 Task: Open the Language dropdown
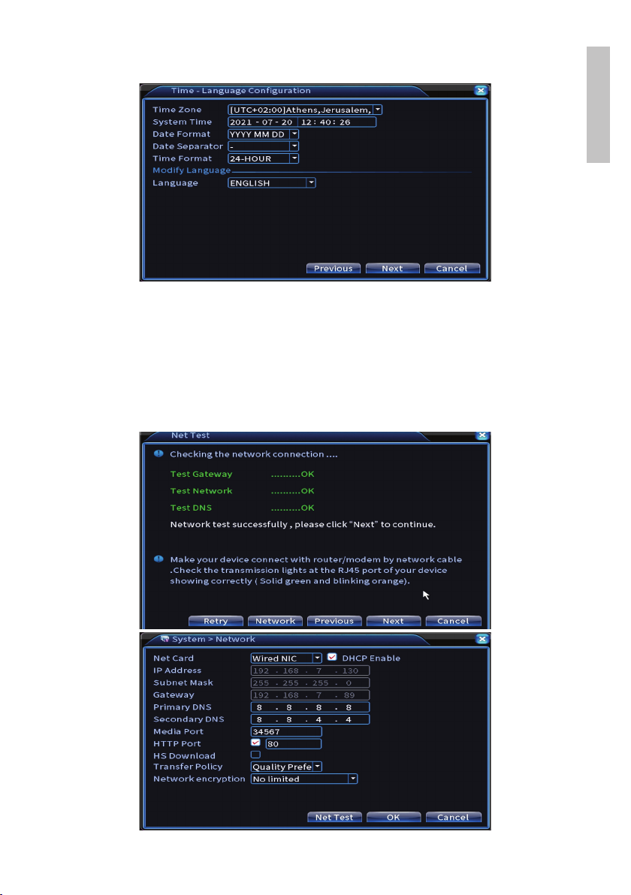click(311, 182)
